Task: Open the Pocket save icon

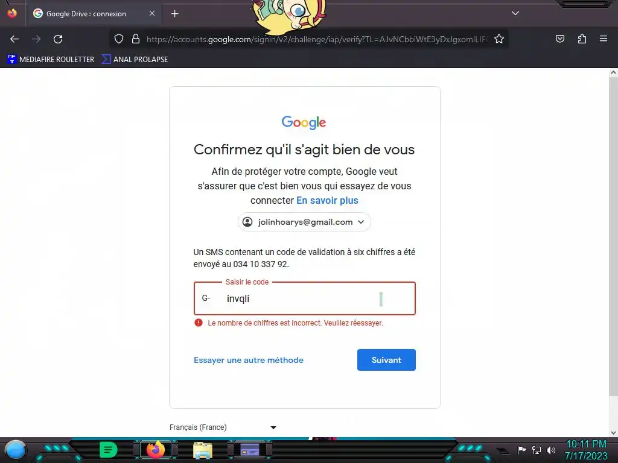Action: pos(559,39)
